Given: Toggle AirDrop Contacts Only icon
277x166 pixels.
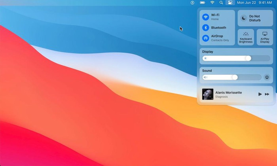Looking at the screenshot, I should click(x=205, y=38).
